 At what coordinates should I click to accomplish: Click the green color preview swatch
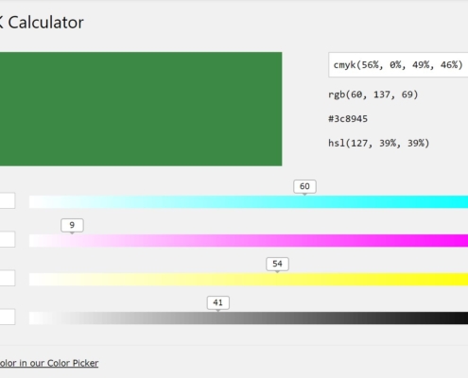pyautogui.click(x=141, y=109)
